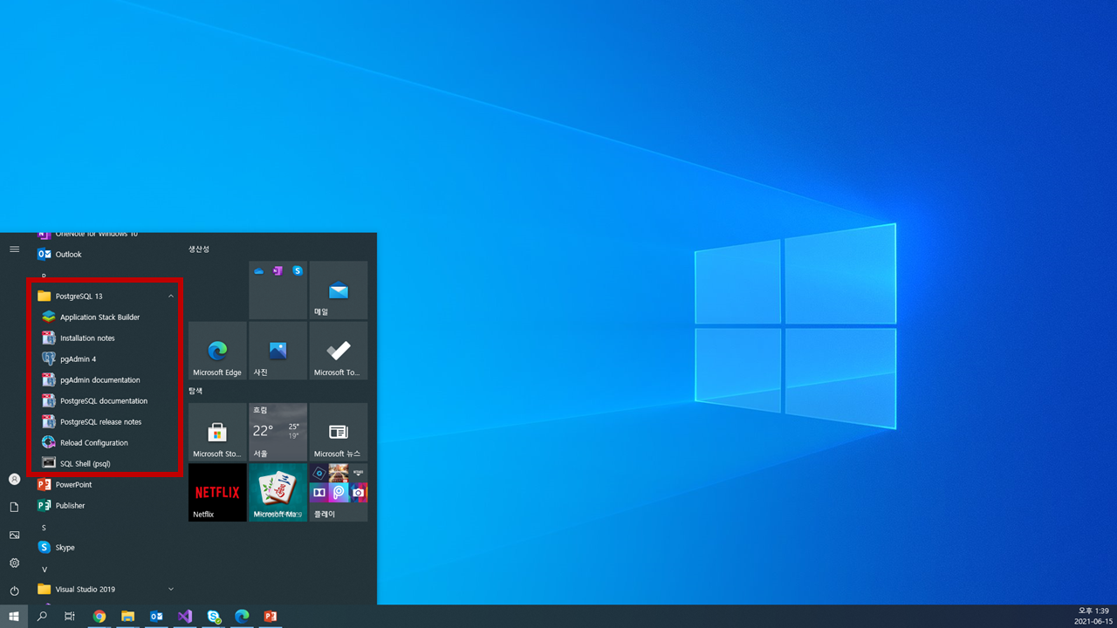Open Skype from the taskbar
This screenshot has width=1117, height=628.
coord(214,617)
